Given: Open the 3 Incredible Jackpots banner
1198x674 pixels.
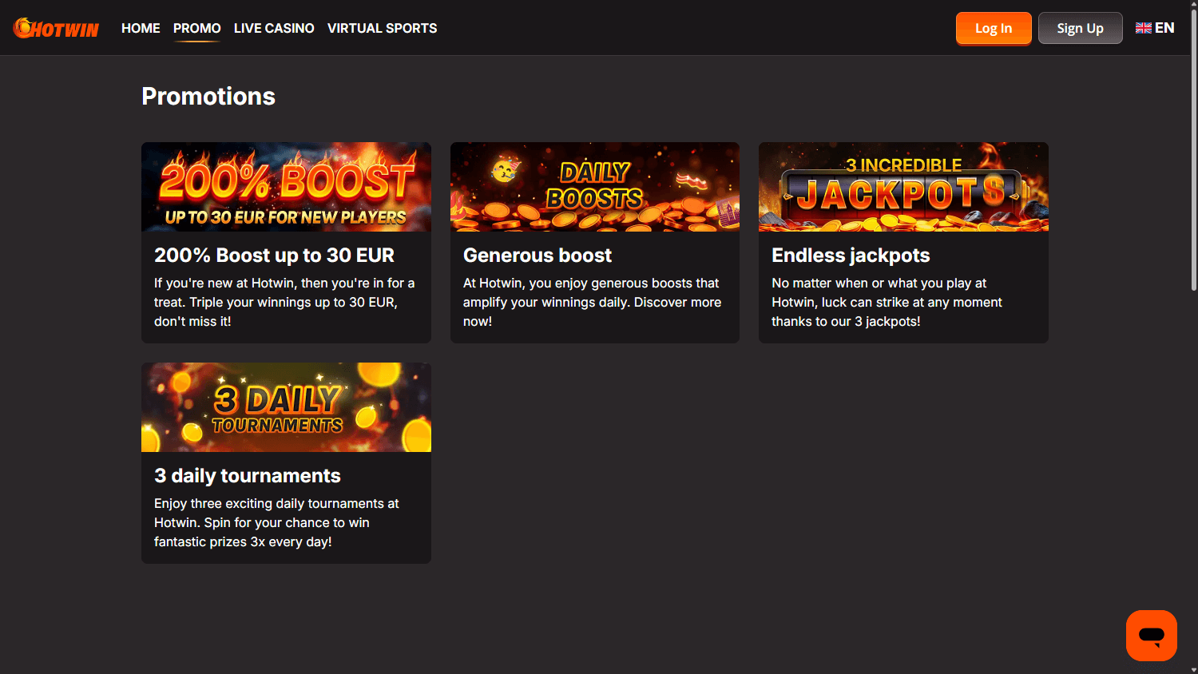Looking at the screenshot, I should [902, 187].
